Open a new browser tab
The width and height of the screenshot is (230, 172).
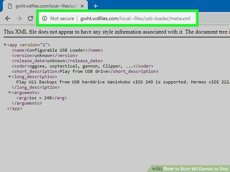click(96, 6)
